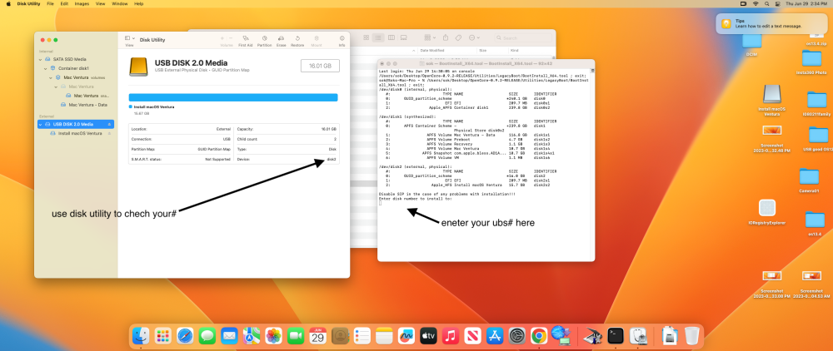Viewport: 833px width, 351px height.
Task: Select Install macOS Ventura in sidebar
Action: 80,133
